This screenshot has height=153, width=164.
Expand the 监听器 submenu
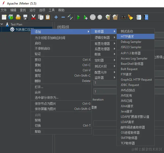pyautogui.click(x=104, y=78)
